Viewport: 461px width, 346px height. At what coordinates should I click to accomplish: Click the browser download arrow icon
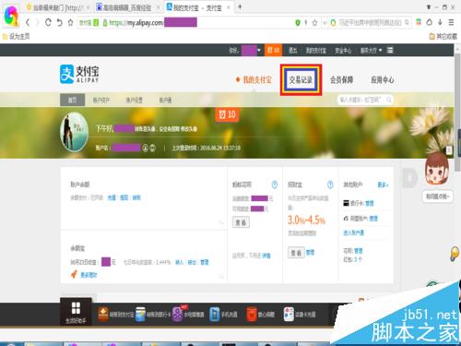point(440,22)
